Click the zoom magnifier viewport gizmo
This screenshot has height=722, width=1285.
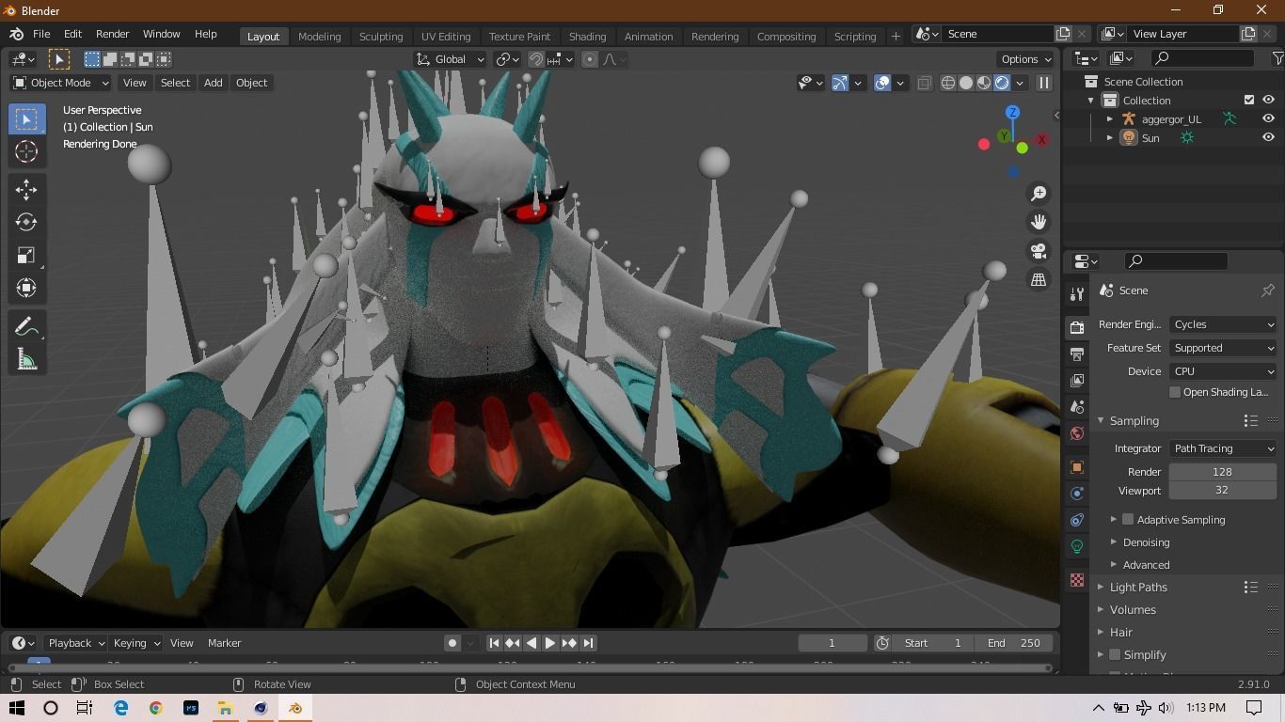[x=1039, y=193]
